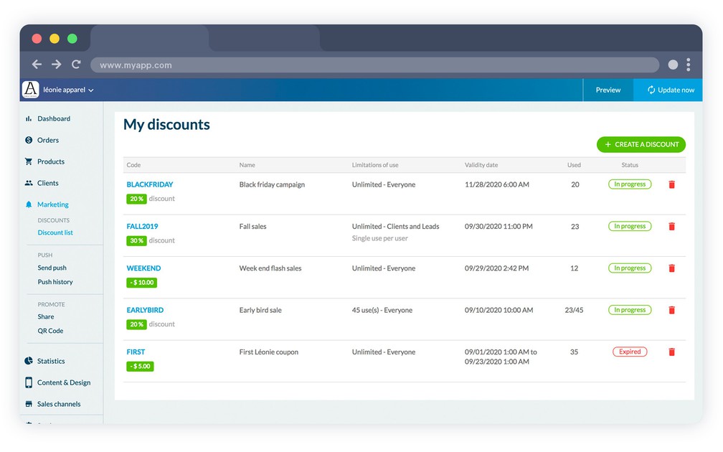Open the Statistics section
723x452 pixels.
pos(51,361)
